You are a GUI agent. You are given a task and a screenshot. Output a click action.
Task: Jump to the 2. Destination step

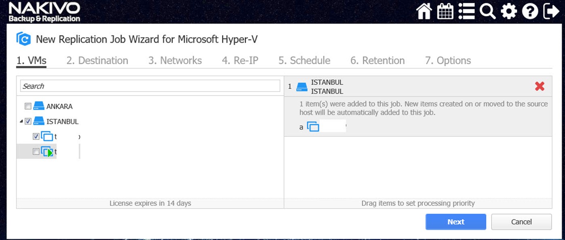point(97,61)
